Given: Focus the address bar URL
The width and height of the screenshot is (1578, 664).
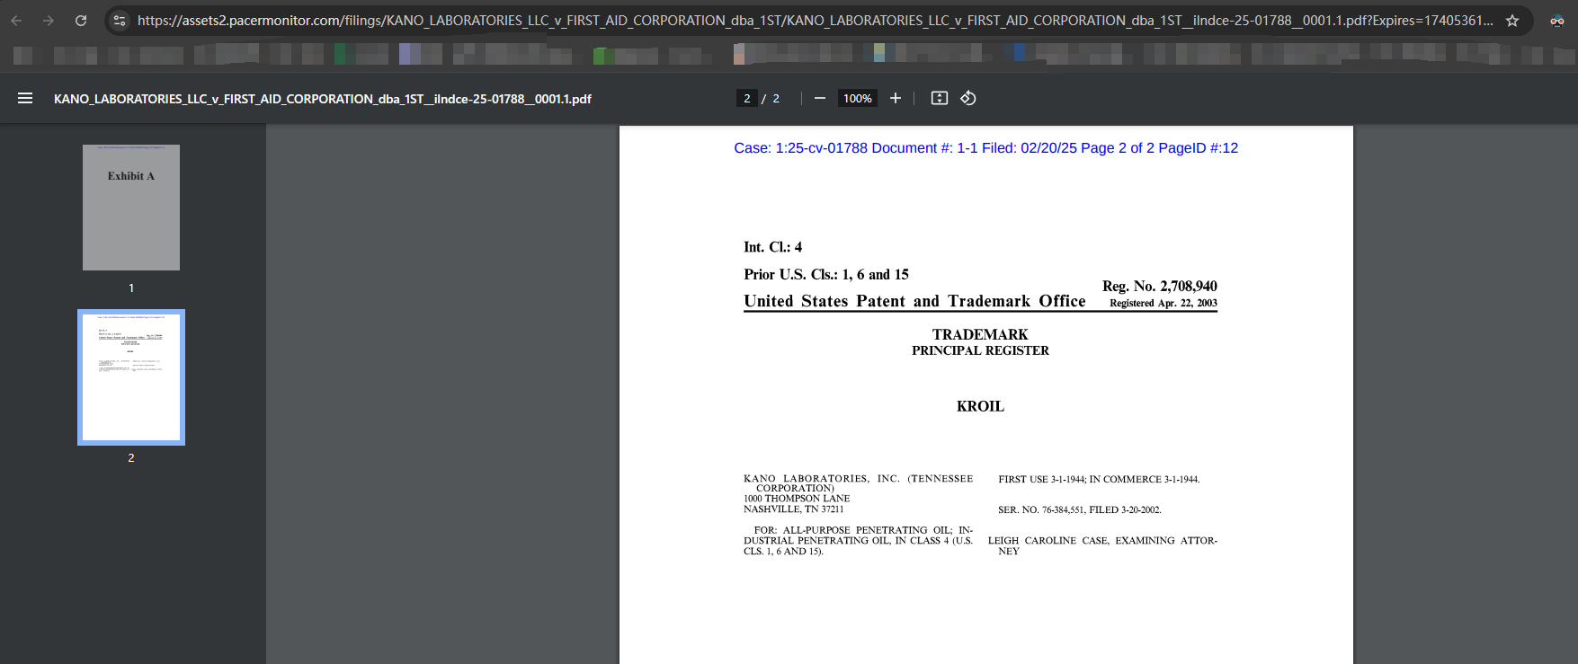Looking at the screenshot, I should pyautogui.click(x=815, y=20).
